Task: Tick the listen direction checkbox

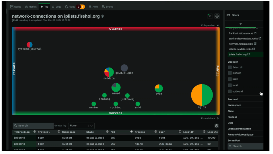Action: pyautogui.click(x=230, y=79)
